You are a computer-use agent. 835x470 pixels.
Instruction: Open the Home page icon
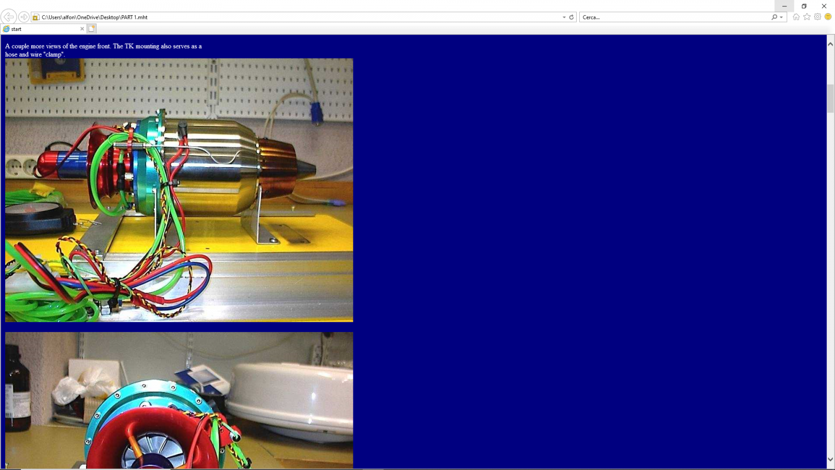click(x=796, y=17)
